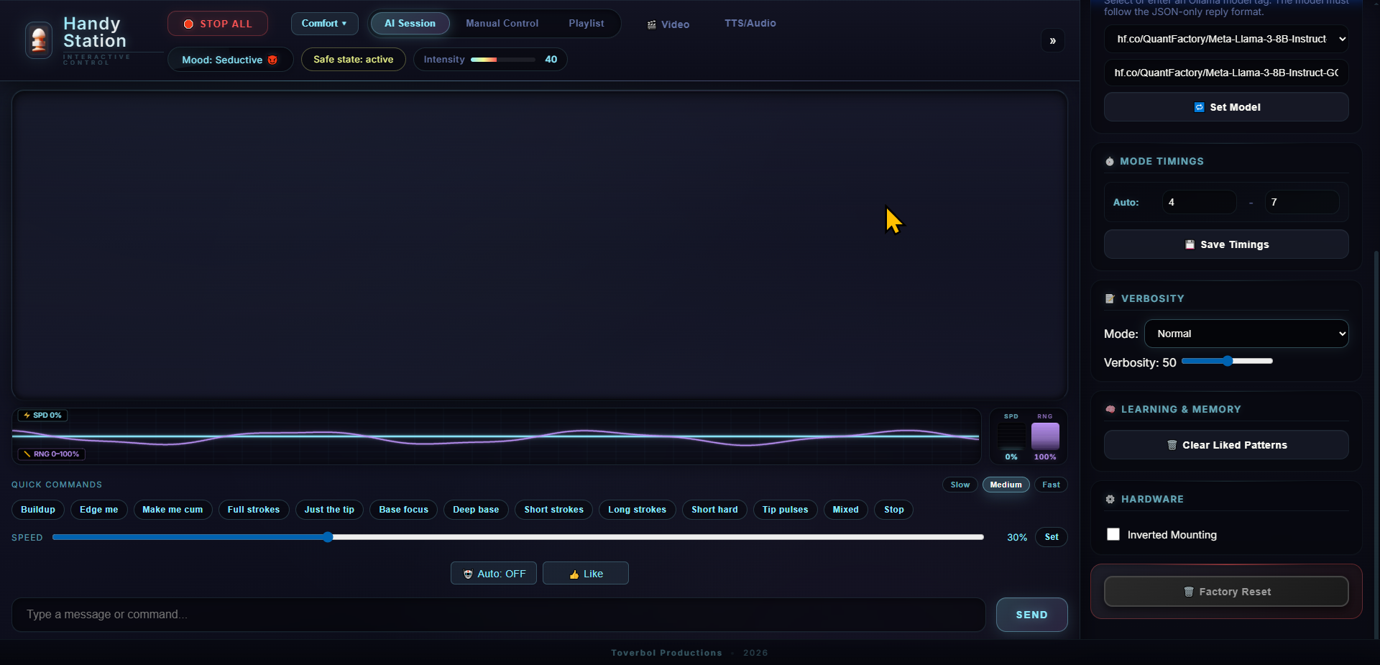
Task: Click the trash icon on Factory Reset
Action: click(1188, 592)
